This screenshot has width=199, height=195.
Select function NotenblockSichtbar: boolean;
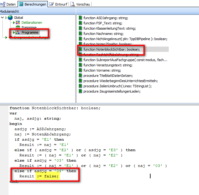[112, 49]
